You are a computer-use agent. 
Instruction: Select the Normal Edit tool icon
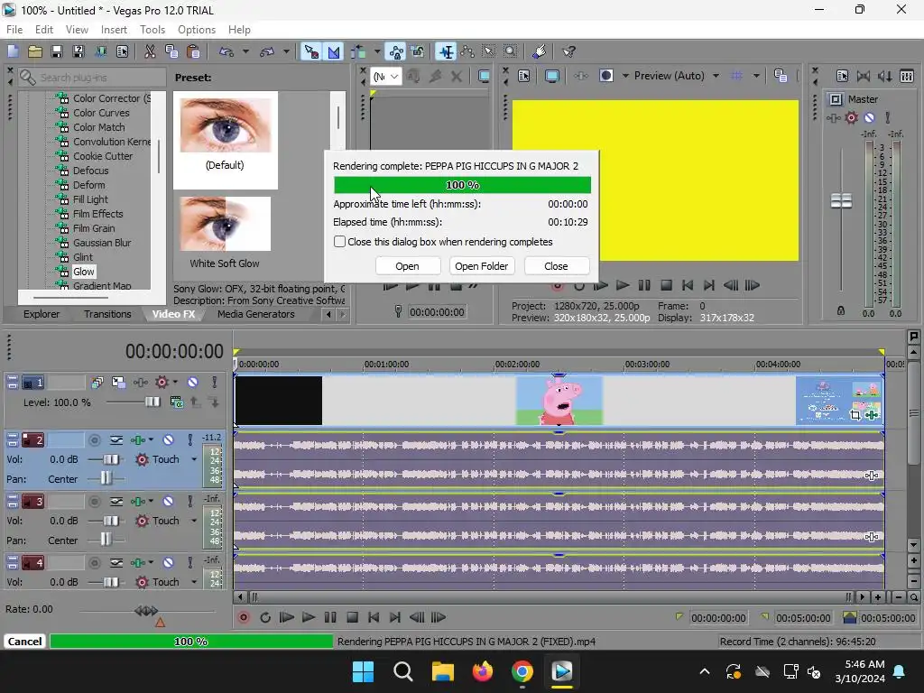(446, 51)
